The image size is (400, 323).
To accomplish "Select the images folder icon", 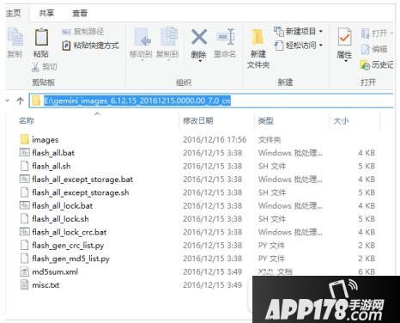I will tap(25, 139).
